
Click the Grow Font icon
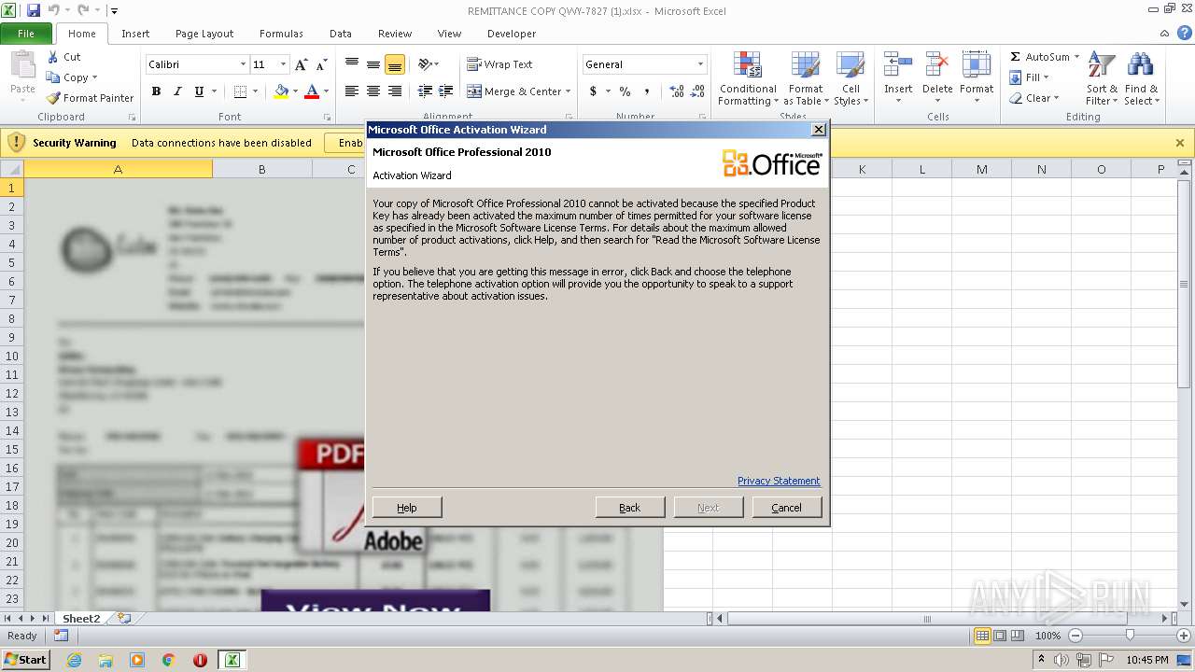(301, 64)
